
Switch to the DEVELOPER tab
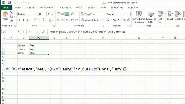[117, 8]
